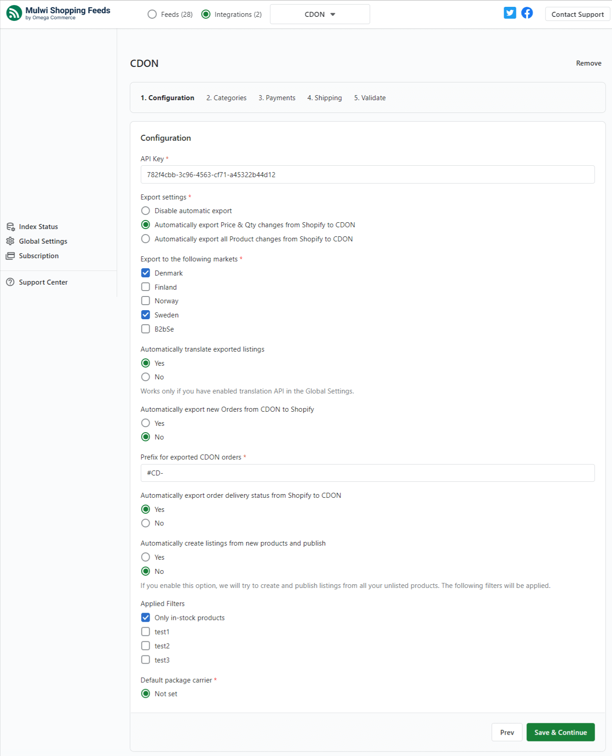The image size is (612, 756).
Task: Click the Save & Continue button
Action: click(x=561, y=732)
